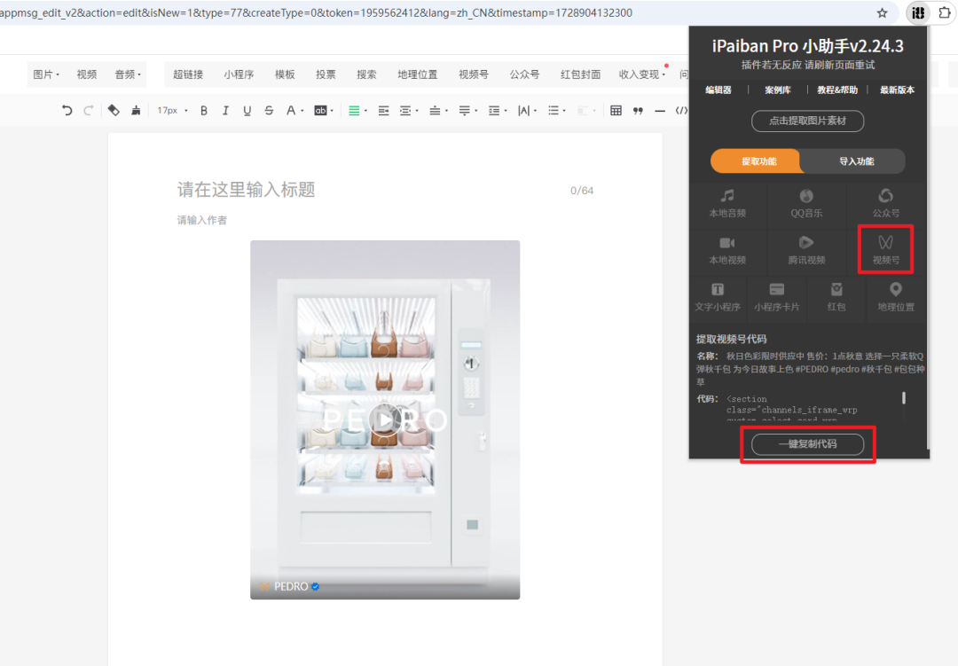The width and height of the screenshot is (958, 666).
Task: Toggle bold formatting
Action: coord(204,111)
